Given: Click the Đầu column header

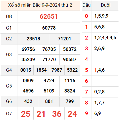Looking at the screenshot, I should (86, 5).
